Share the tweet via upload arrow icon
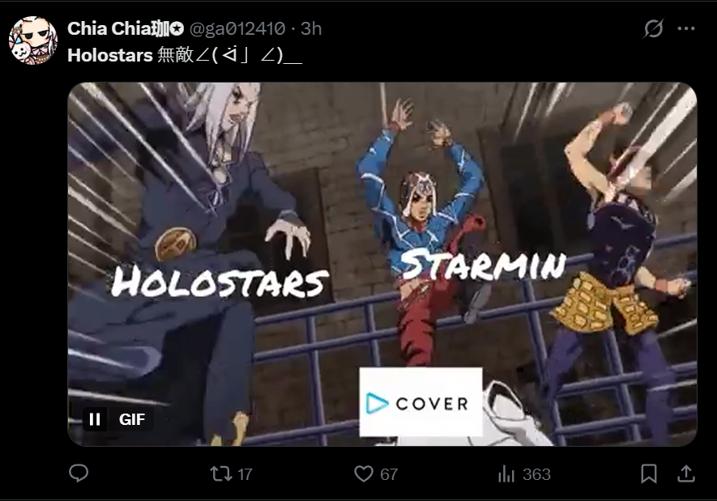The width and height of the screenshot is (717, 501). click(686, 473)
